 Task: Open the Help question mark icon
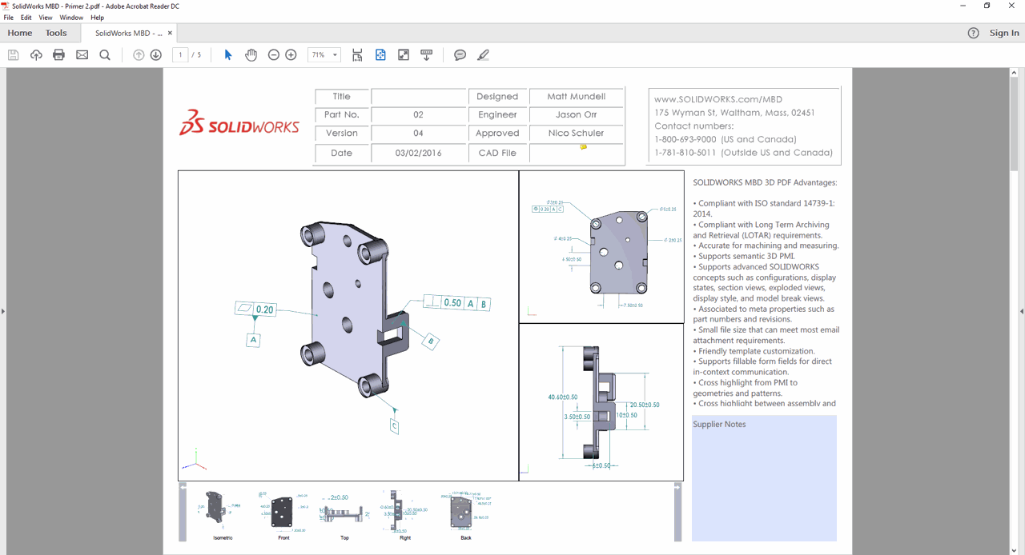tap(973, 33)
